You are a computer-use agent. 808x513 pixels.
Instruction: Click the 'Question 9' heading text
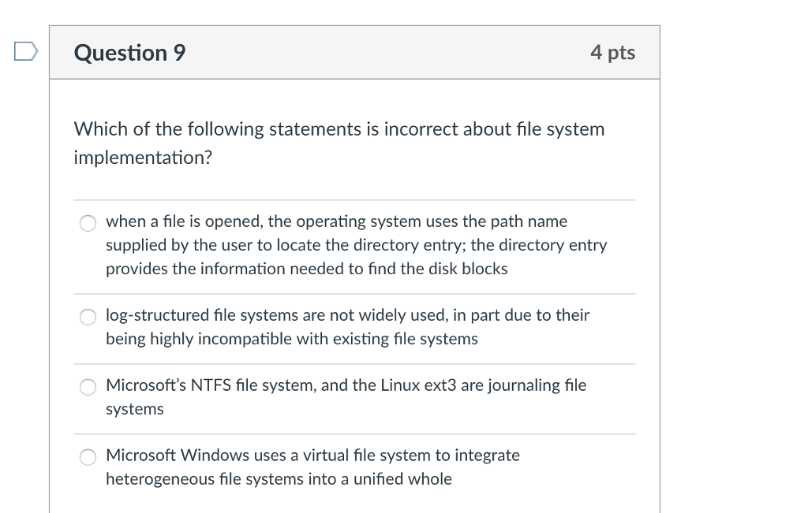pyautogui.click(x=130, y=53)
